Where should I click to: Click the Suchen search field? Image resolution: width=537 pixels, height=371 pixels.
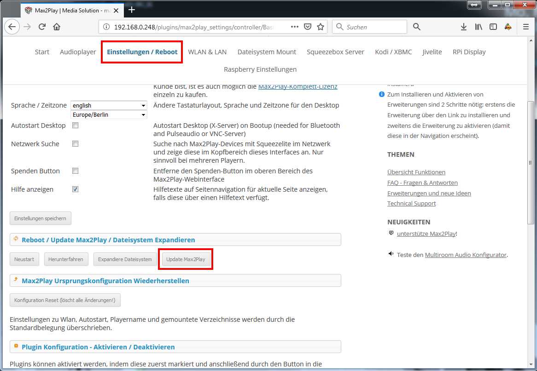tap(369, 27)
